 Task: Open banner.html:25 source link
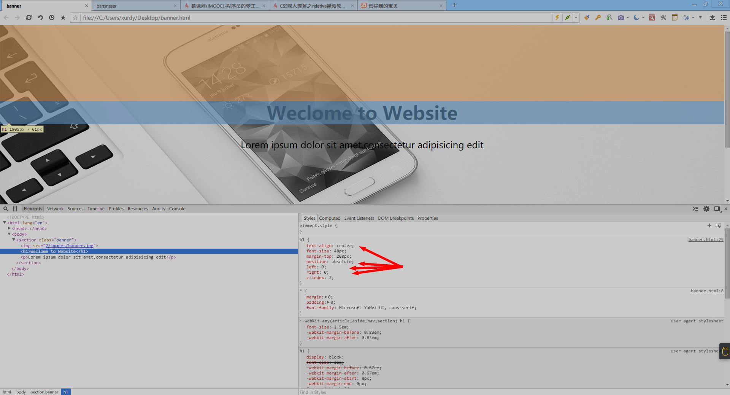coord(706,240)
